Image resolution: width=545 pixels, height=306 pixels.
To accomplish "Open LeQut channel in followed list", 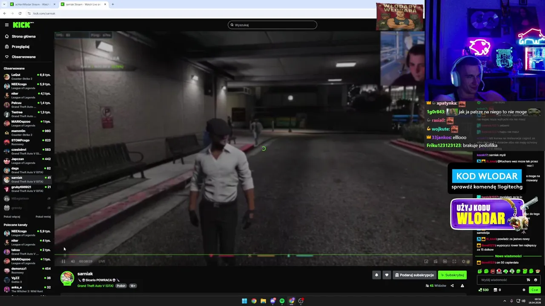I will [x=27, y=76].
